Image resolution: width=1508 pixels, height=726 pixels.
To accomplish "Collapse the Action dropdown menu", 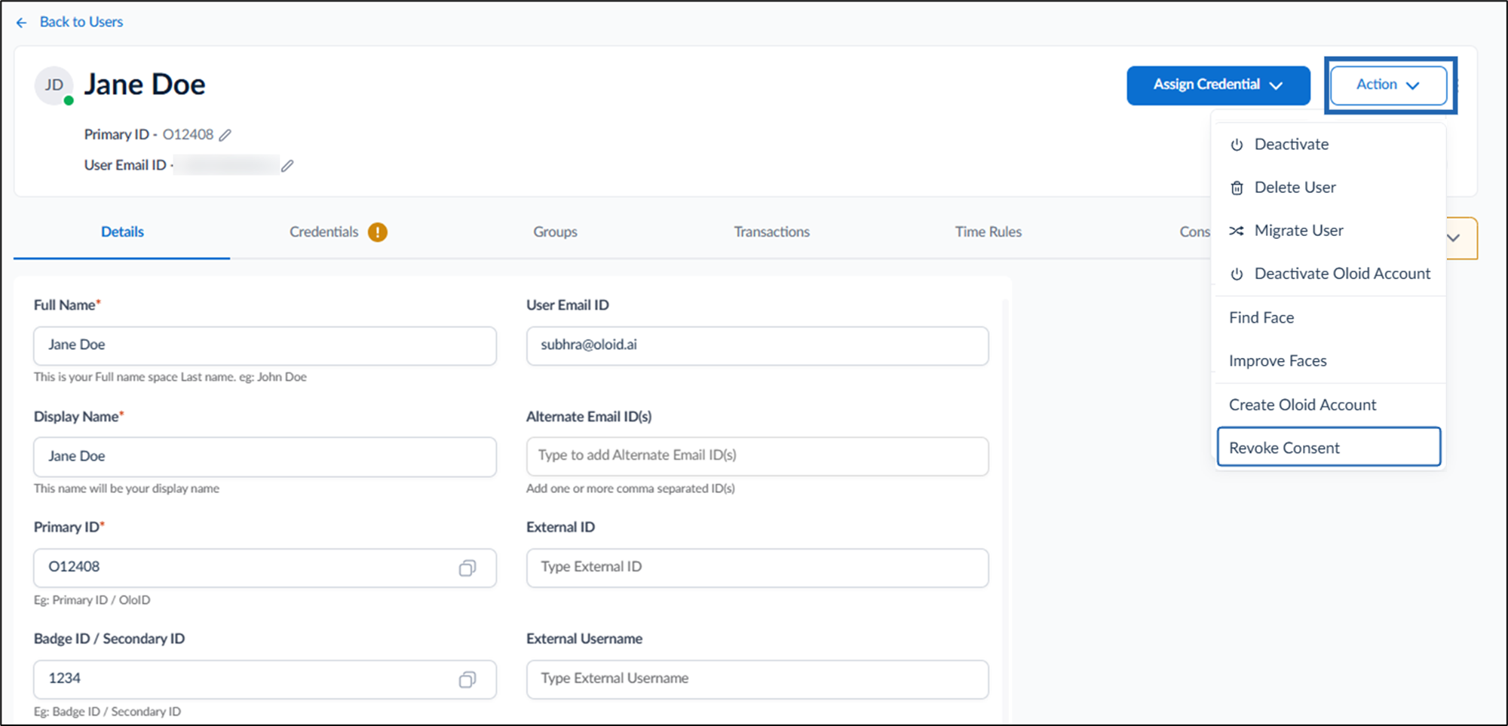I will pos(1388,85).
